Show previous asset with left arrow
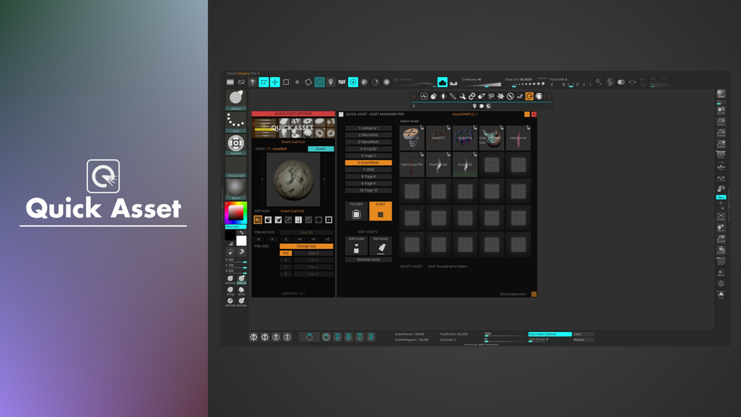The height and width of the screenshot is (417, 741). pyautogui.click(x=261, y=180)
